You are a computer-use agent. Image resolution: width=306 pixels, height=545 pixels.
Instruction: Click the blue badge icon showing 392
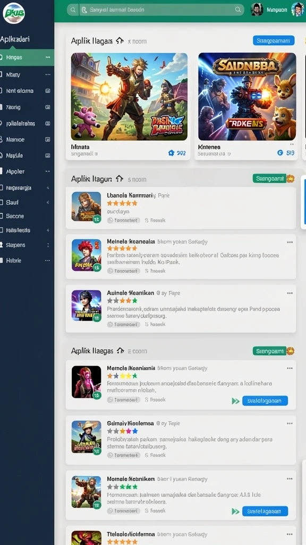pyautogui.click(x=171, y=153)
